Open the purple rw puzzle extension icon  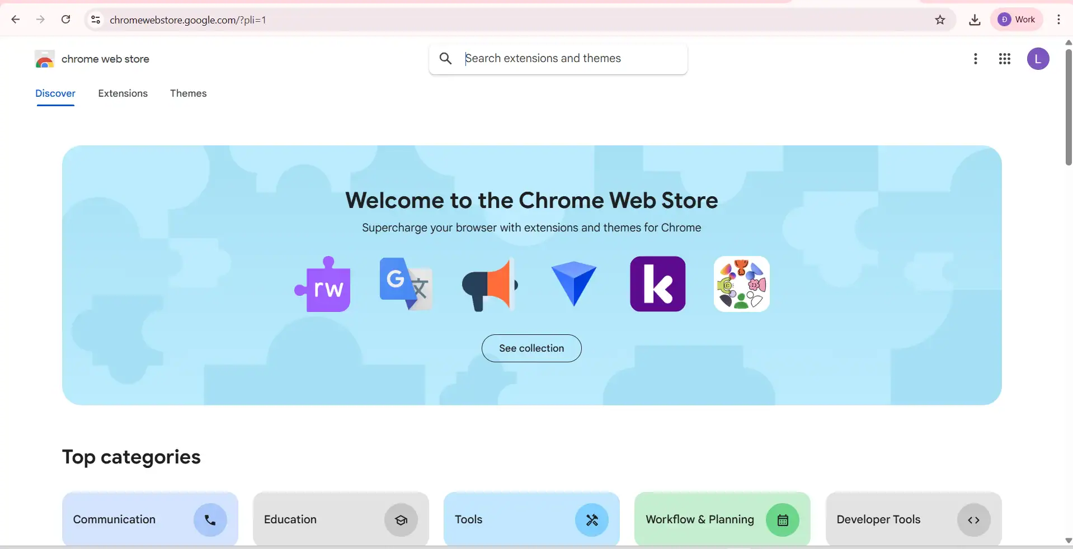pyautogui.click(x=322, y=284)
